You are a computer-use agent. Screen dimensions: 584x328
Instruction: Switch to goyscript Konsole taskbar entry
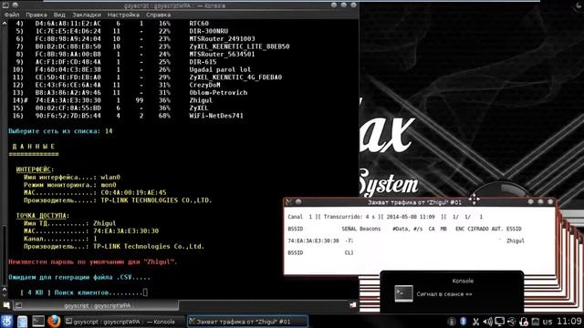click(x=124, y=322)
